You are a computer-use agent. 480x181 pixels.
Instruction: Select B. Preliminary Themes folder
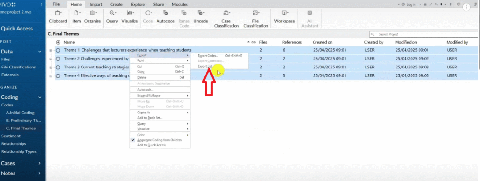[23, 121]
